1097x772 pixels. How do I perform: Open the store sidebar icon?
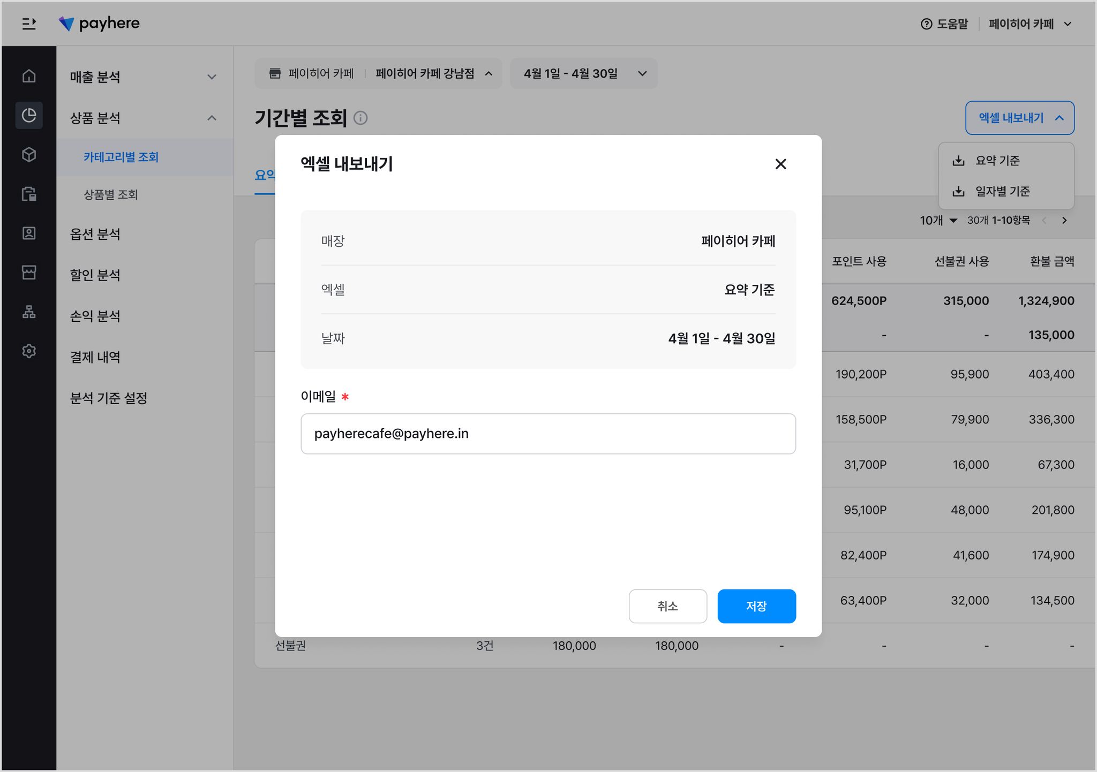click(29, 273)
